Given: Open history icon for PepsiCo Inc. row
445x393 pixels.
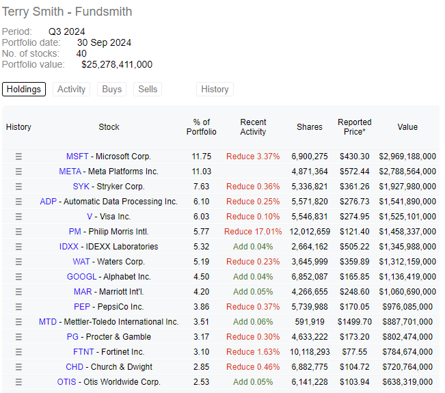Looking at the screenshot, I should [18, 307].
